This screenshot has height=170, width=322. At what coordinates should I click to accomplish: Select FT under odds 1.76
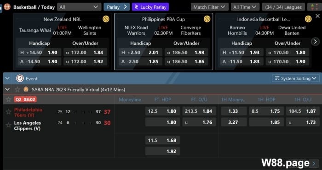[199, 122]
